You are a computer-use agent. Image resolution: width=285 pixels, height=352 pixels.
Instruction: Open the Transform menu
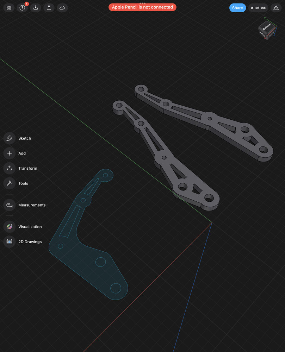click(x=10, y=168)
